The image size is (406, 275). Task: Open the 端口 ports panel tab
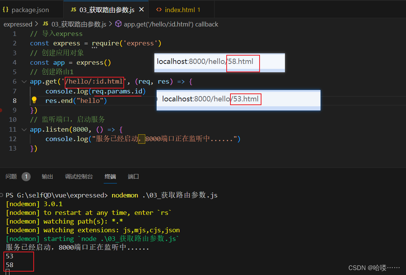click(133, 177)
